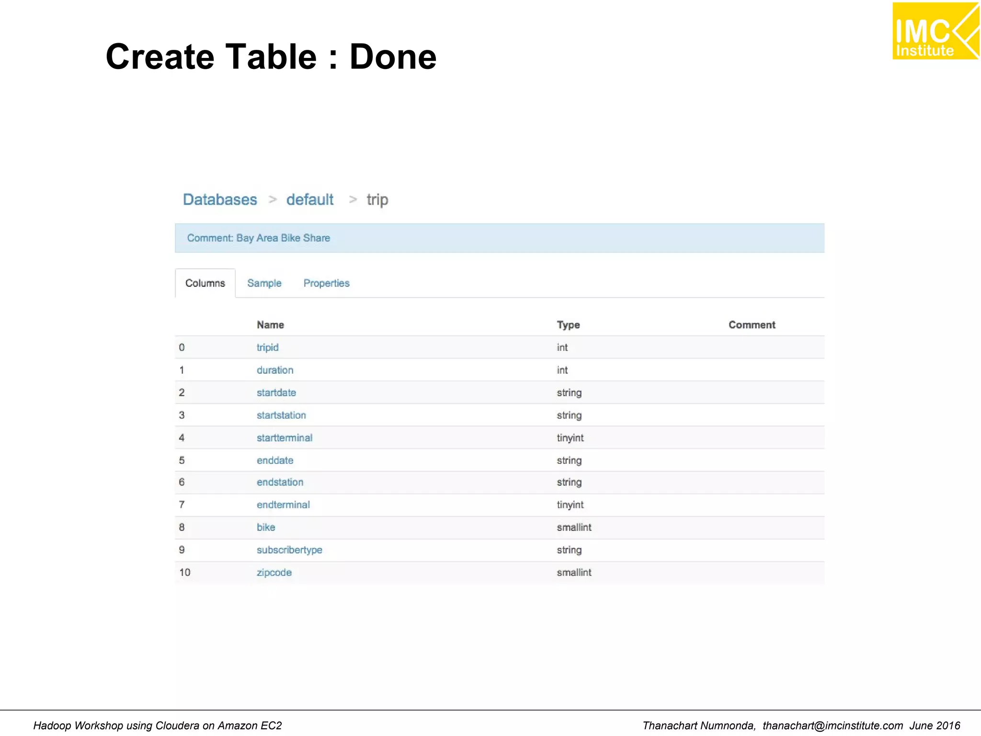Click the thanachart@imcinstitute.com footer email

click(x=833, y=725)
